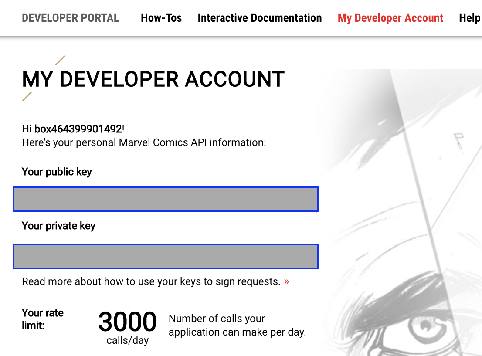Open the How-Tos page
This screenshot has height=356, width=482.
tap(161, 18)
